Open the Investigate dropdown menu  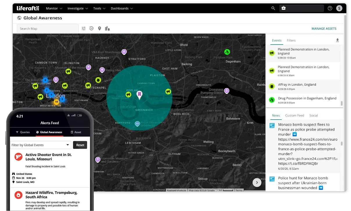tap(78, 8)
